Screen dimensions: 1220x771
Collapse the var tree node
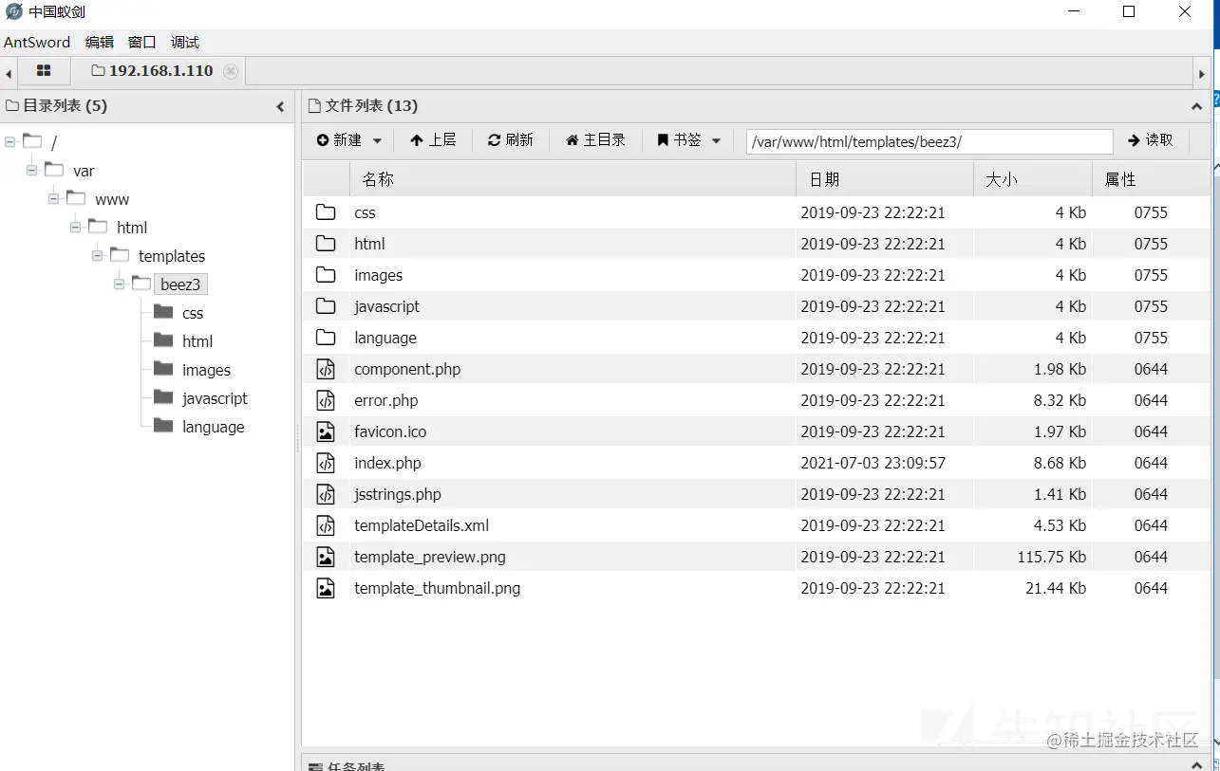pyautogui.click(x=31, y=171)
